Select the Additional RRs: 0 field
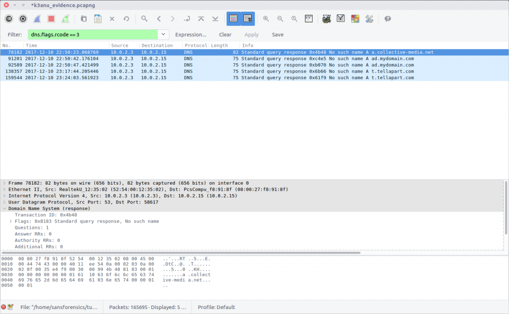Screen dimensions: 509x314 tap(39, 247)
